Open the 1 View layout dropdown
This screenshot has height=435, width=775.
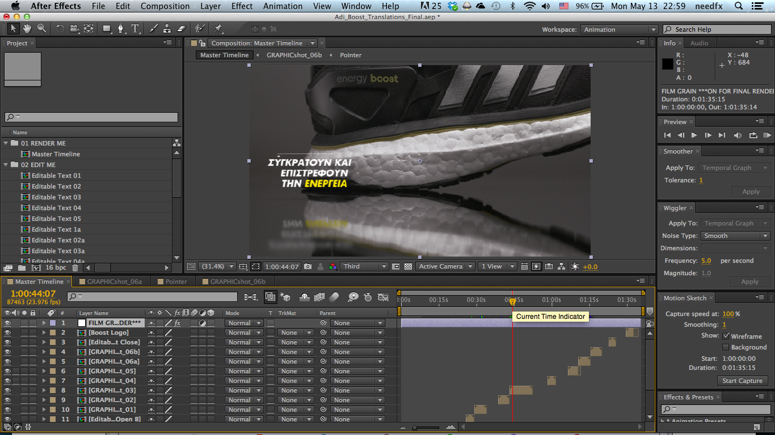point(497,266)
